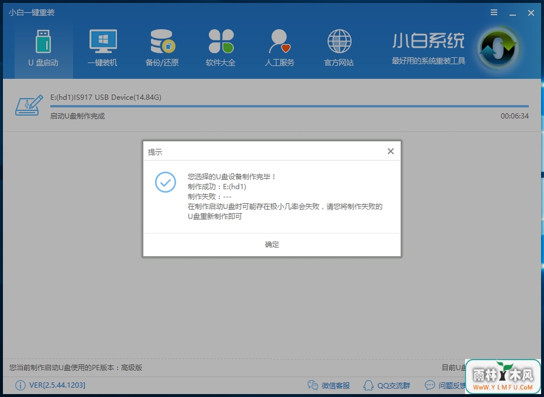Click 制作成功：E:(hd1) line in dialog

click(x=217, y=187)
